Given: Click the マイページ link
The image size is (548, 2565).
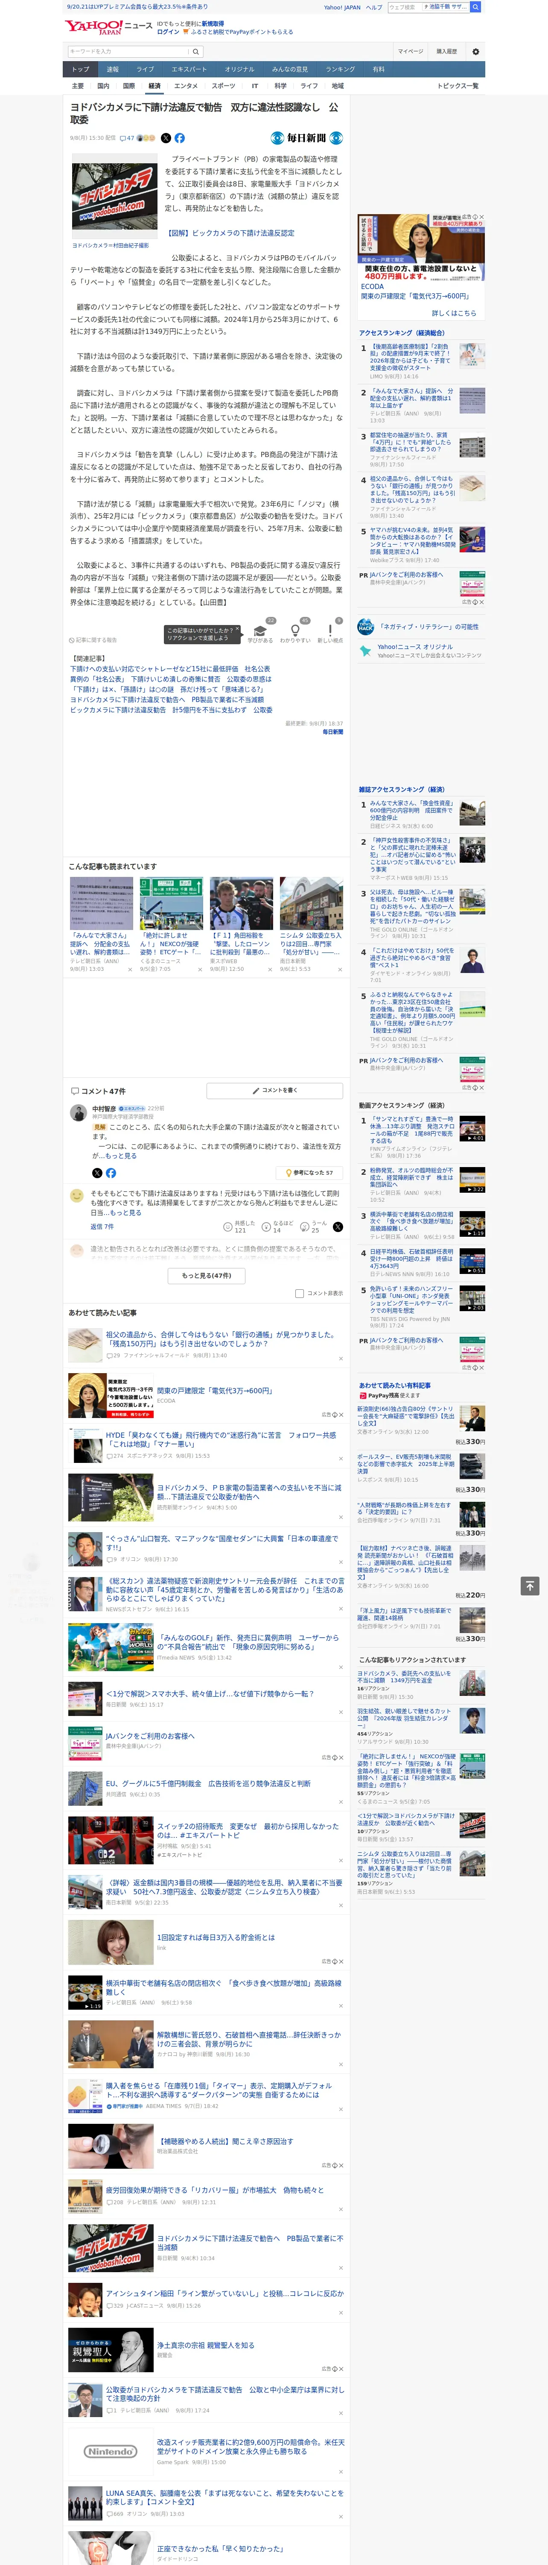Looking at the screenshot, I should [x=410, y=51].
